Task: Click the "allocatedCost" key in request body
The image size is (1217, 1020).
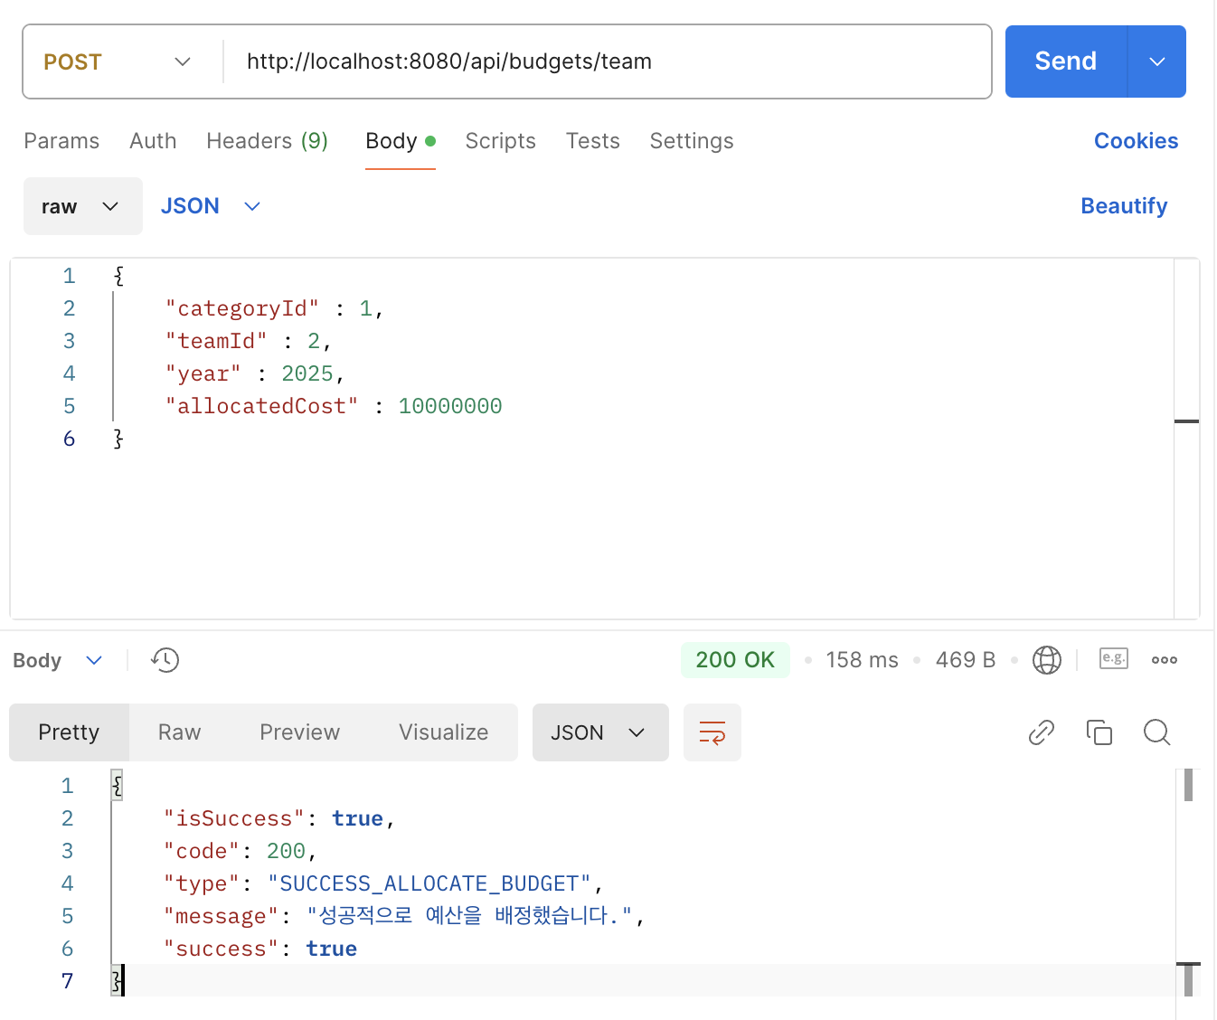Action: [262, 406]
